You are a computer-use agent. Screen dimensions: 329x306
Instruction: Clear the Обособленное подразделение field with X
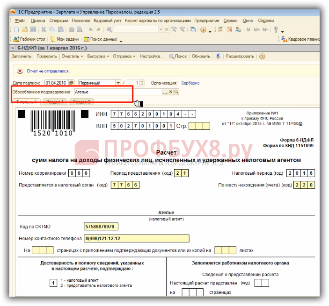pyautogui.click(x=171, y=92)
